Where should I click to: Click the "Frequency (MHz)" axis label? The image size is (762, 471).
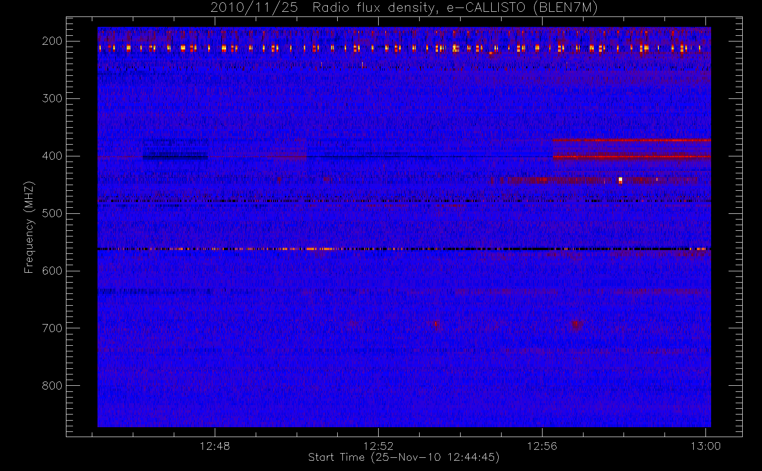[x=29, y=227]
